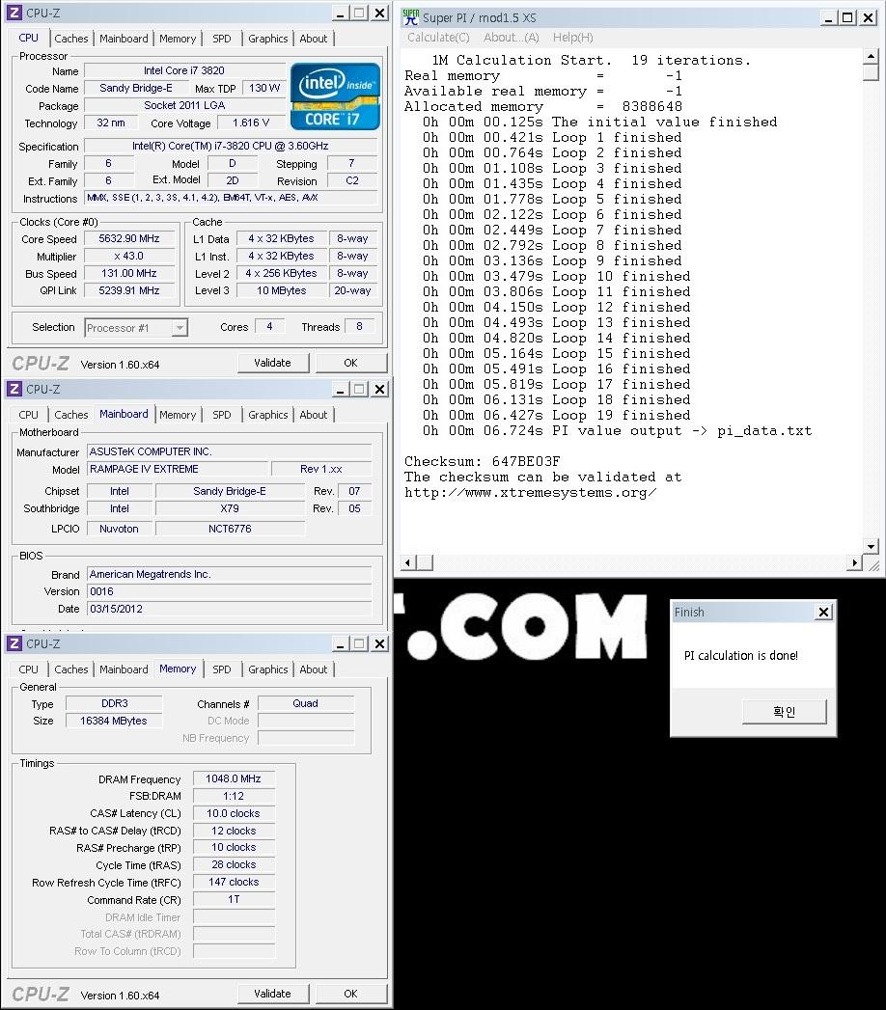Open Mainboard tab in top CPU-Z window
Screen dimensions: 886x1010
pyautogui.click(x=124, y=39)
